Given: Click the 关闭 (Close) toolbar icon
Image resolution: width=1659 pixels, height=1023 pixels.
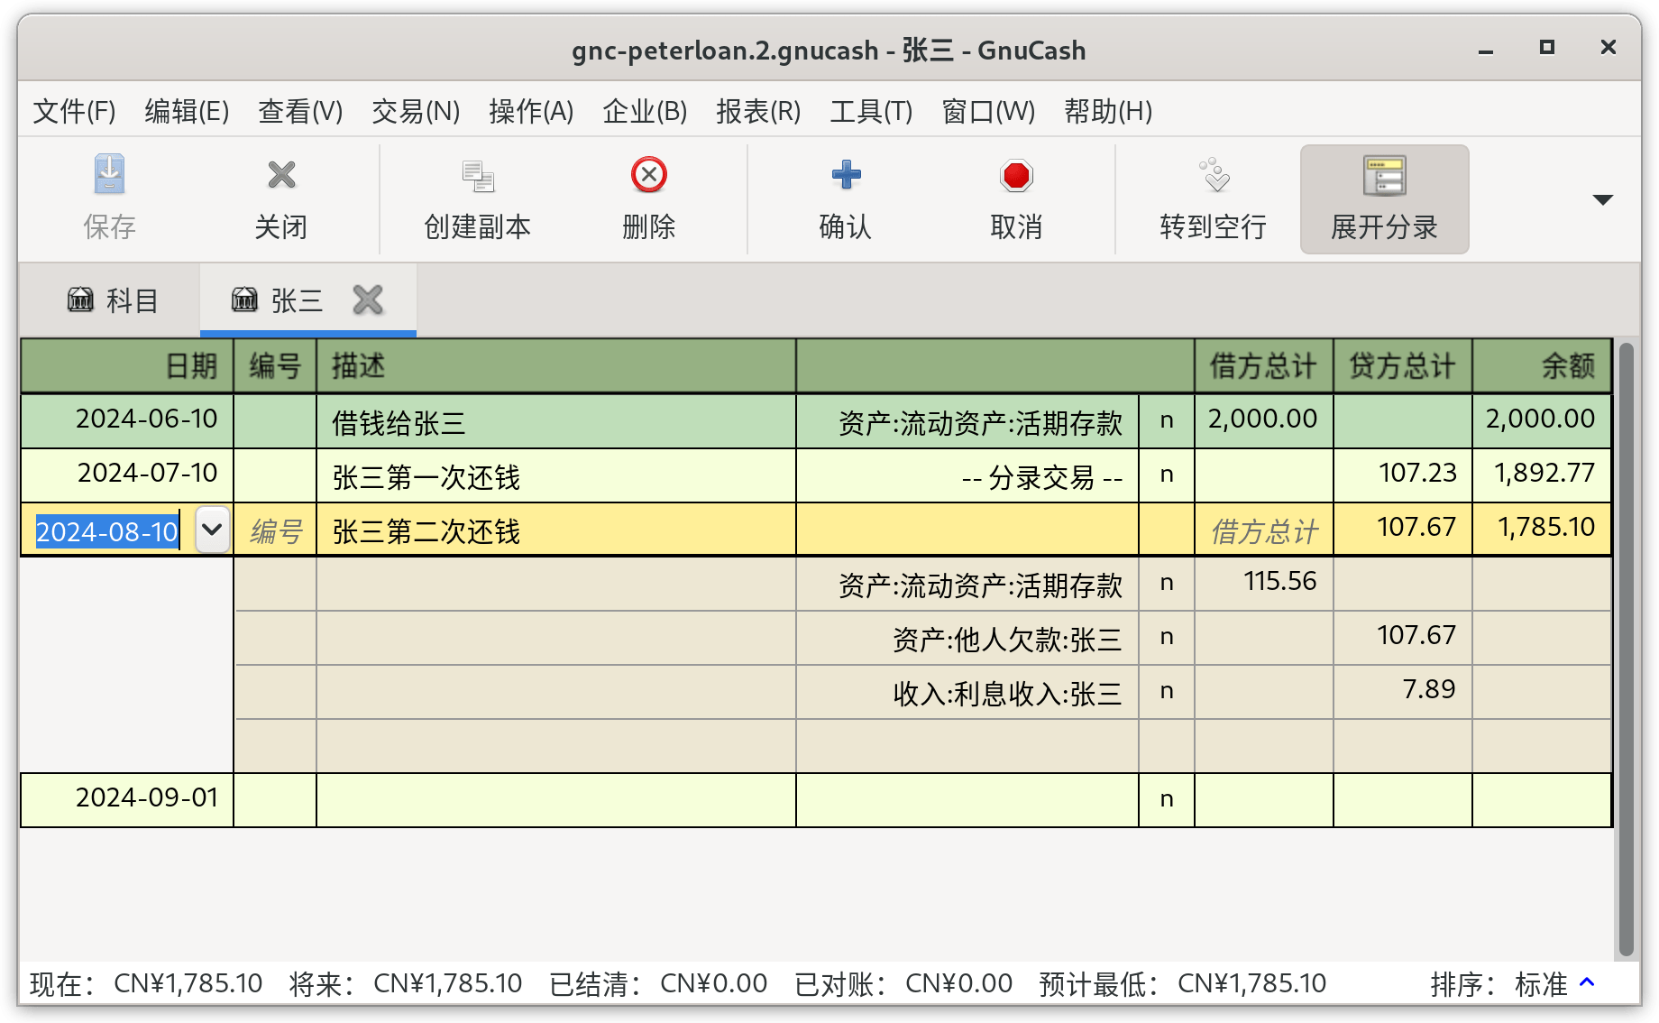Looking at the screenshot, I should coord(281,175).
